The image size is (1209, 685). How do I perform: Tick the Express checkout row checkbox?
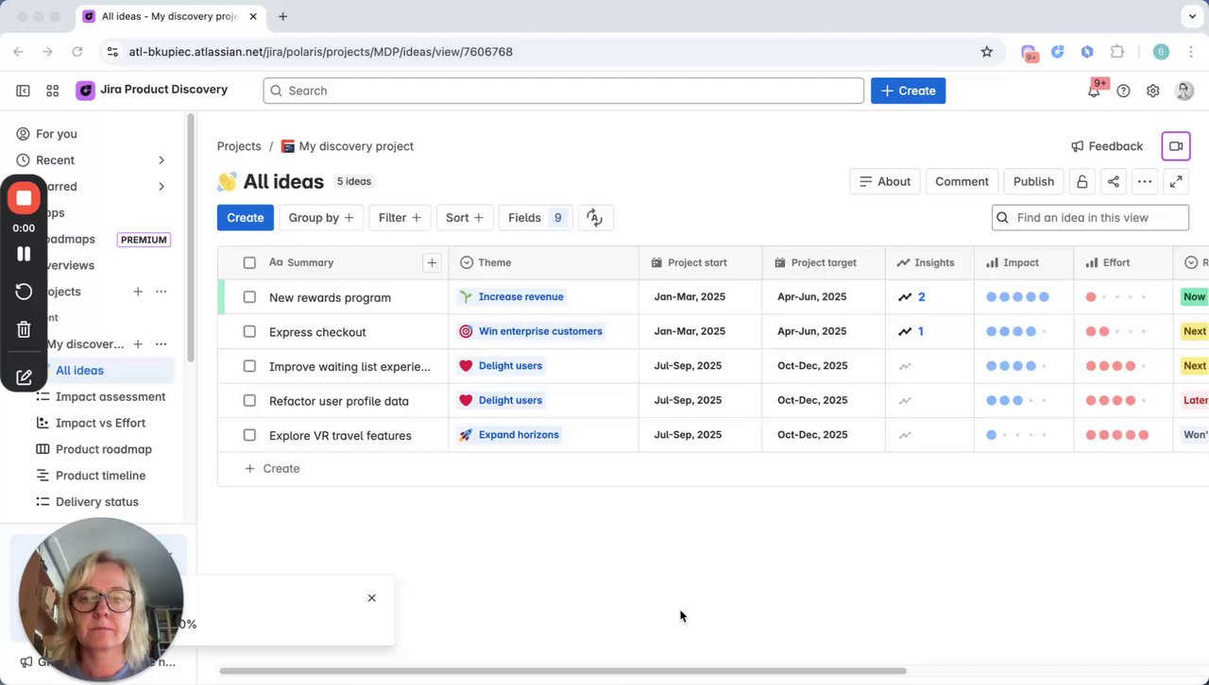tap(249, 331)
